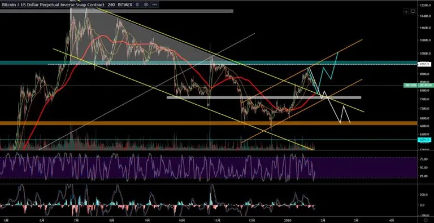Select the orange horizontal support band
The image size is (434, 223).
208,123
